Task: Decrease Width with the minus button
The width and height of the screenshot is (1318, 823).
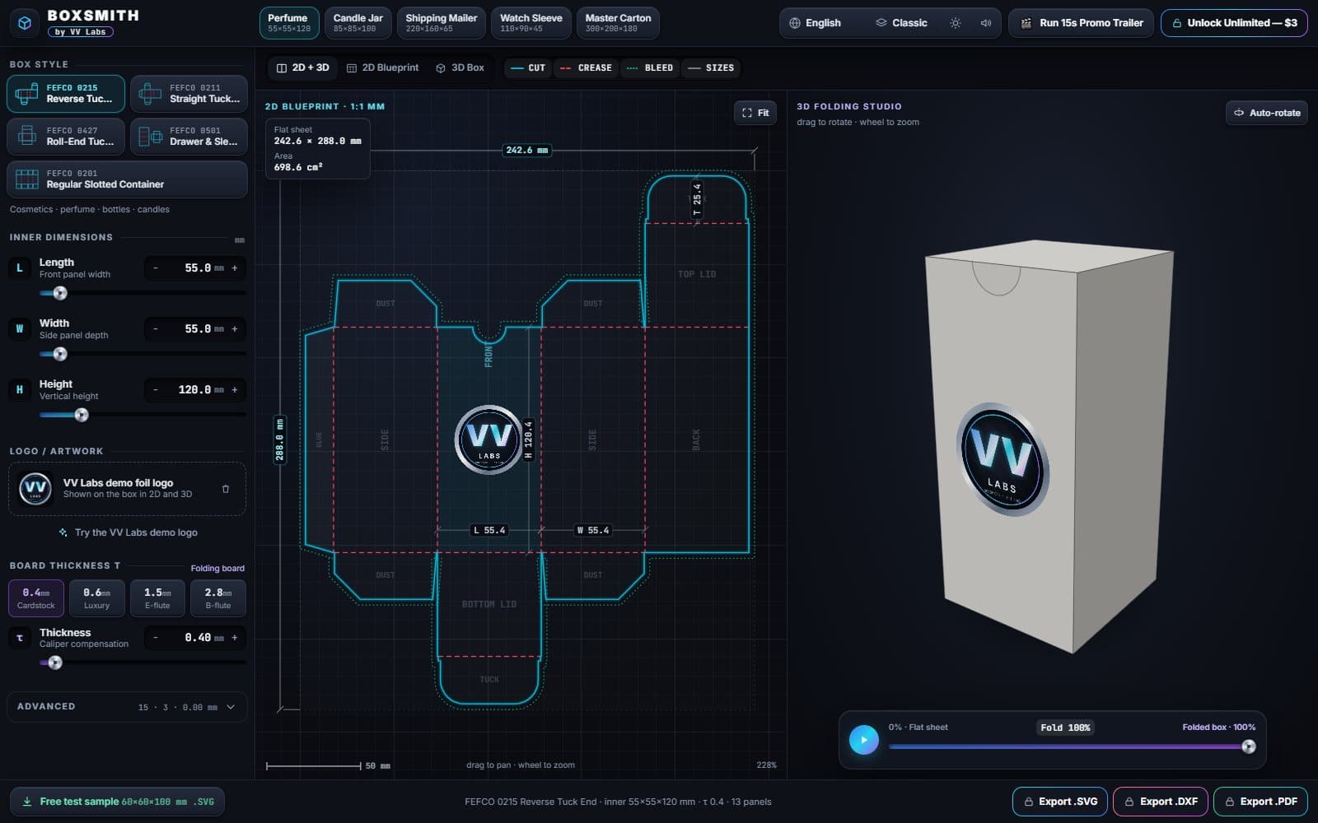Action: (155, 329)
